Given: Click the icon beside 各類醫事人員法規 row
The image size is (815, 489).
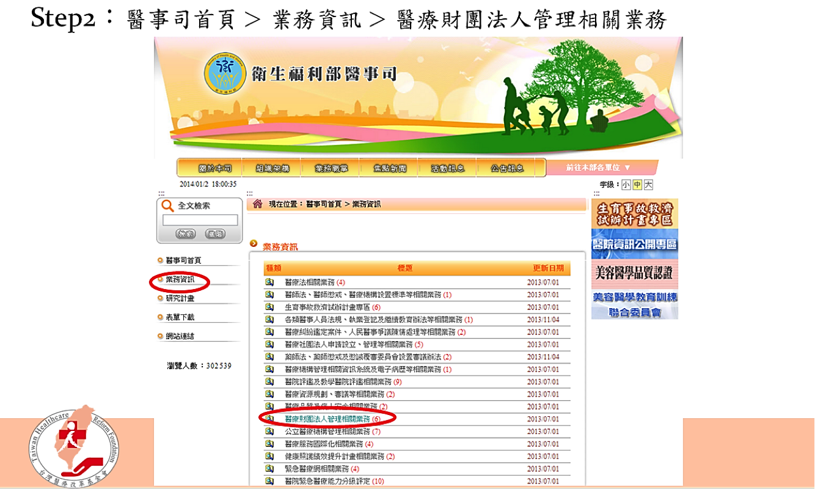Looking at the screenshot, I should coord(269,320).
